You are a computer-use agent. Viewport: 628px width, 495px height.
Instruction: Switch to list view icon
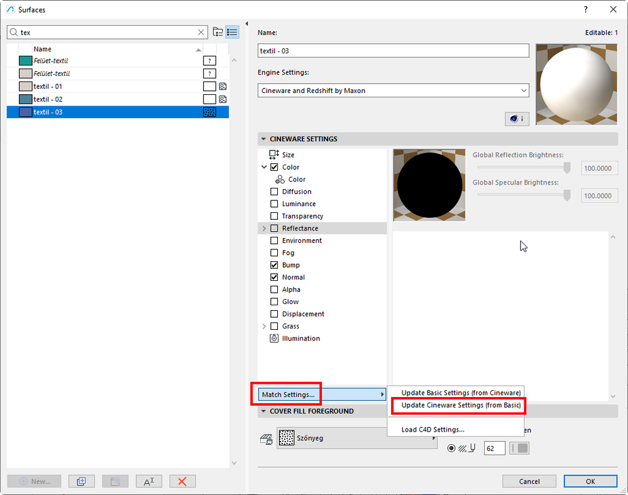233,32
